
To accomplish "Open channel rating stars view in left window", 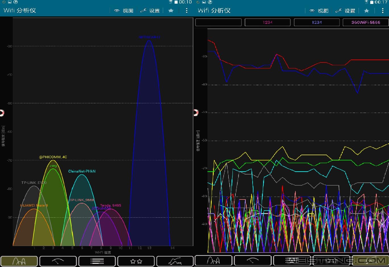I will tap(136, 261).
